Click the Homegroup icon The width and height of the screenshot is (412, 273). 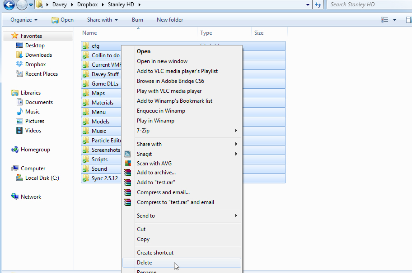click(x=15, y=149)
